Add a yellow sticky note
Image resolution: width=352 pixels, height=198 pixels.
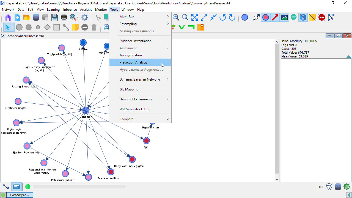75,27
